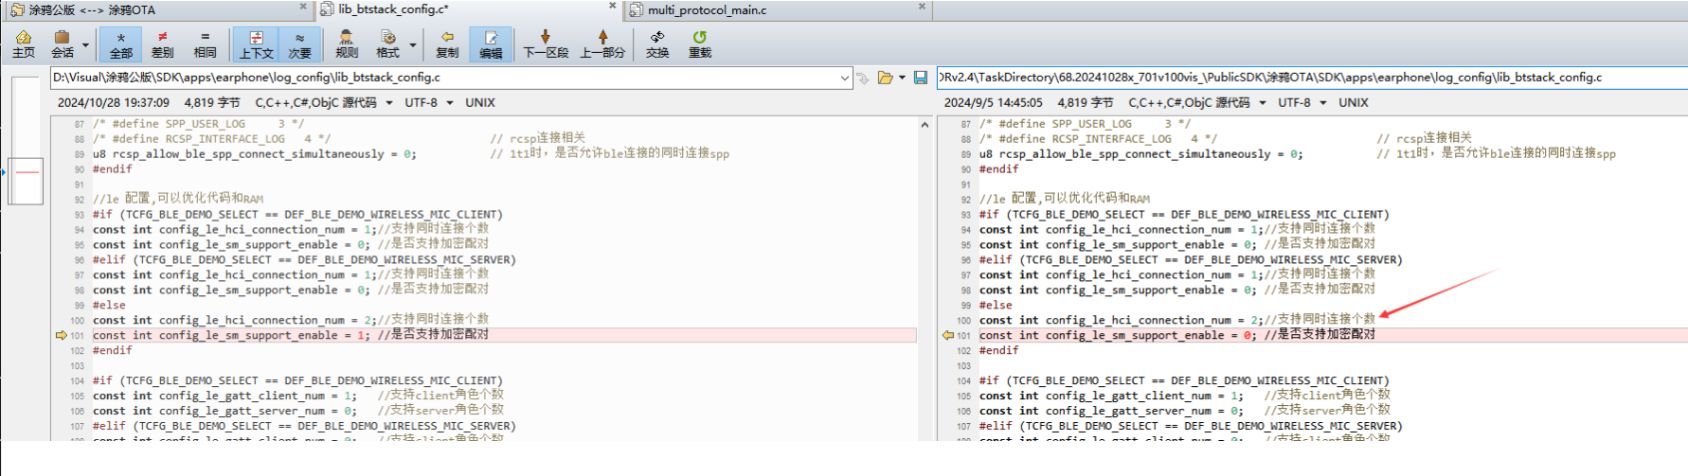Go to the 主页 home view

pyautogui.click(x=24, y=44)
